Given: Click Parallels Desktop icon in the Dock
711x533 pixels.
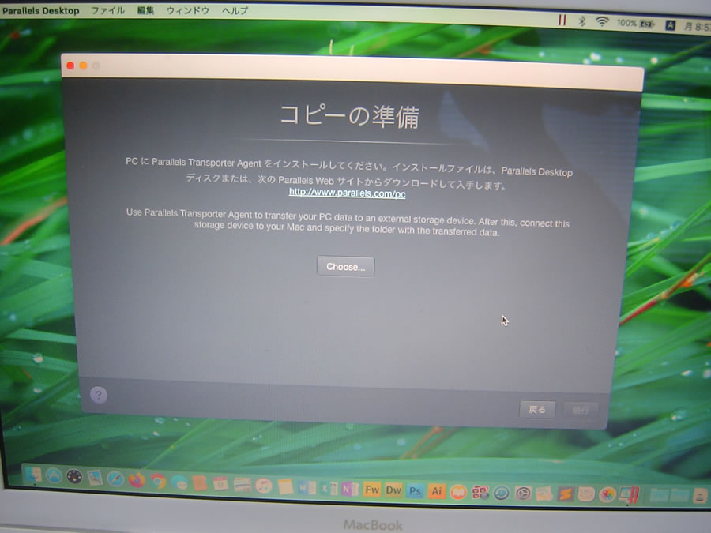Looking at the screenshot, I should point(630,495).
